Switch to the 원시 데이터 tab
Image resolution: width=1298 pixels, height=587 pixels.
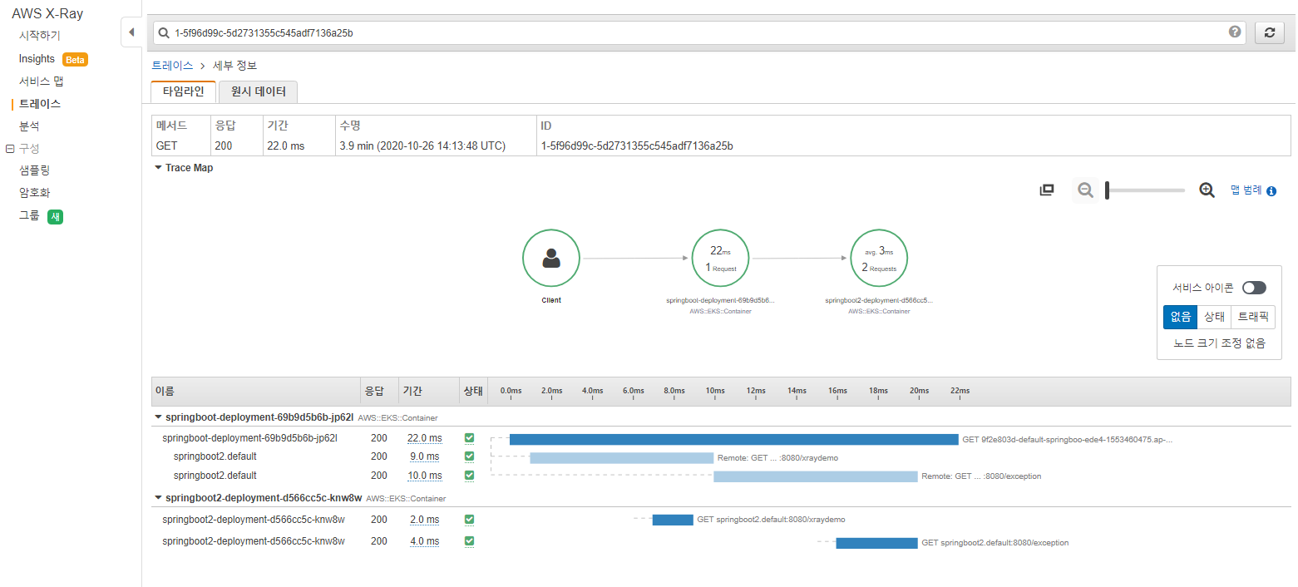pyautogui.click(x=259, y=92)
